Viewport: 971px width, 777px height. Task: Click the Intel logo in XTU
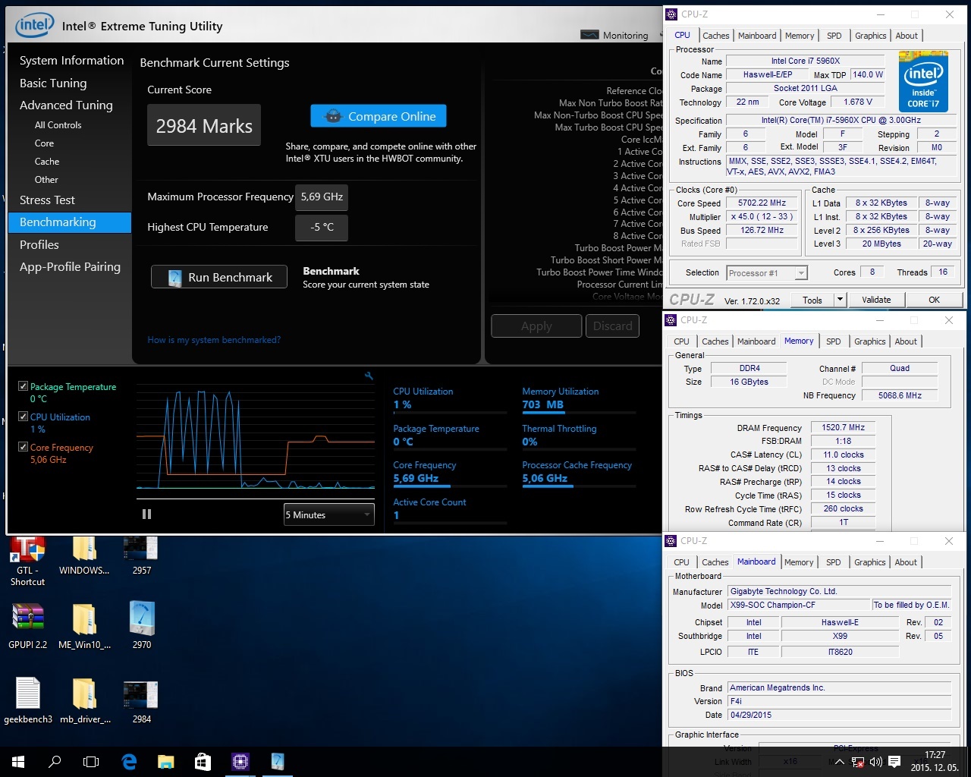[34, 25]
